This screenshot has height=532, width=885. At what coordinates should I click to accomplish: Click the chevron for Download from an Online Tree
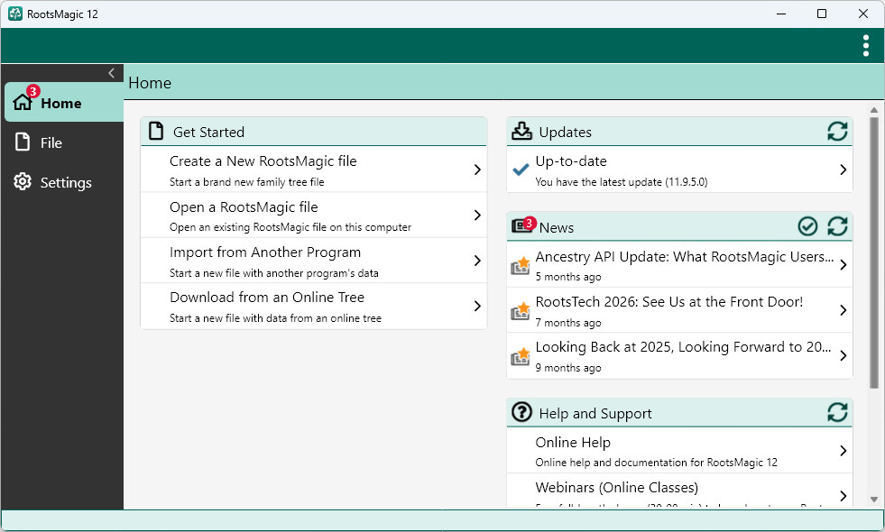pos(477,306)
